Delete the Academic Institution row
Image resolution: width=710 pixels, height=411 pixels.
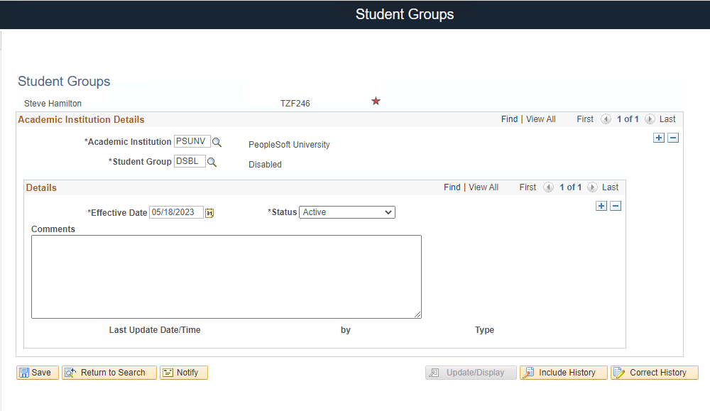673,138
